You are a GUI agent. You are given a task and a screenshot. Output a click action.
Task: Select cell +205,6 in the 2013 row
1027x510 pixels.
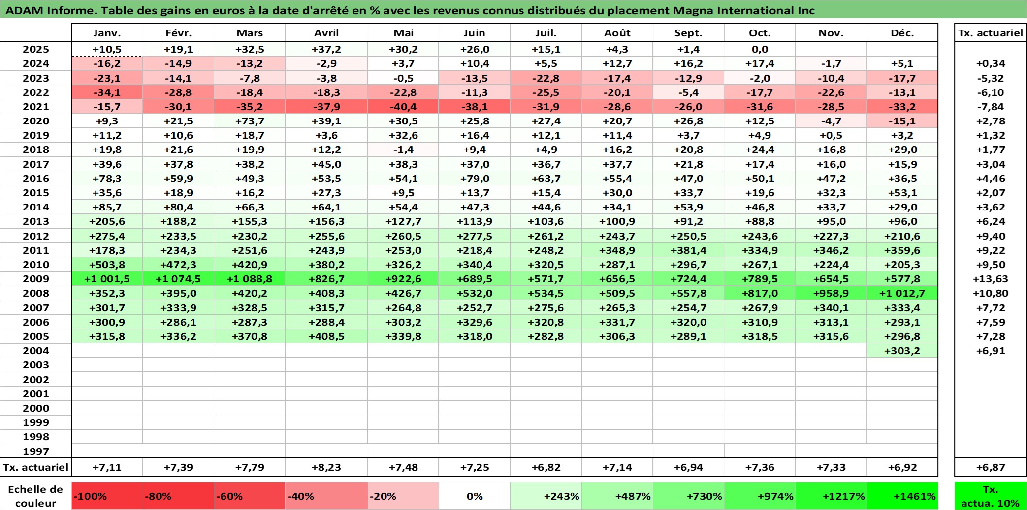[107, 221]
